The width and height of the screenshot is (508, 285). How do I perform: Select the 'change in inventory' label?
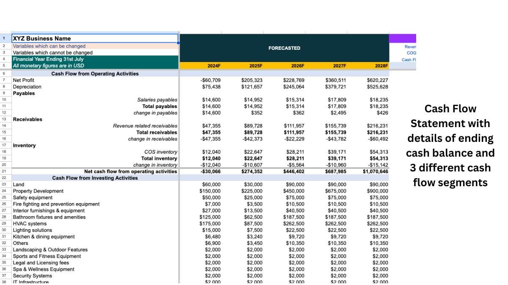pyautogui.click(x=155, y=165)
